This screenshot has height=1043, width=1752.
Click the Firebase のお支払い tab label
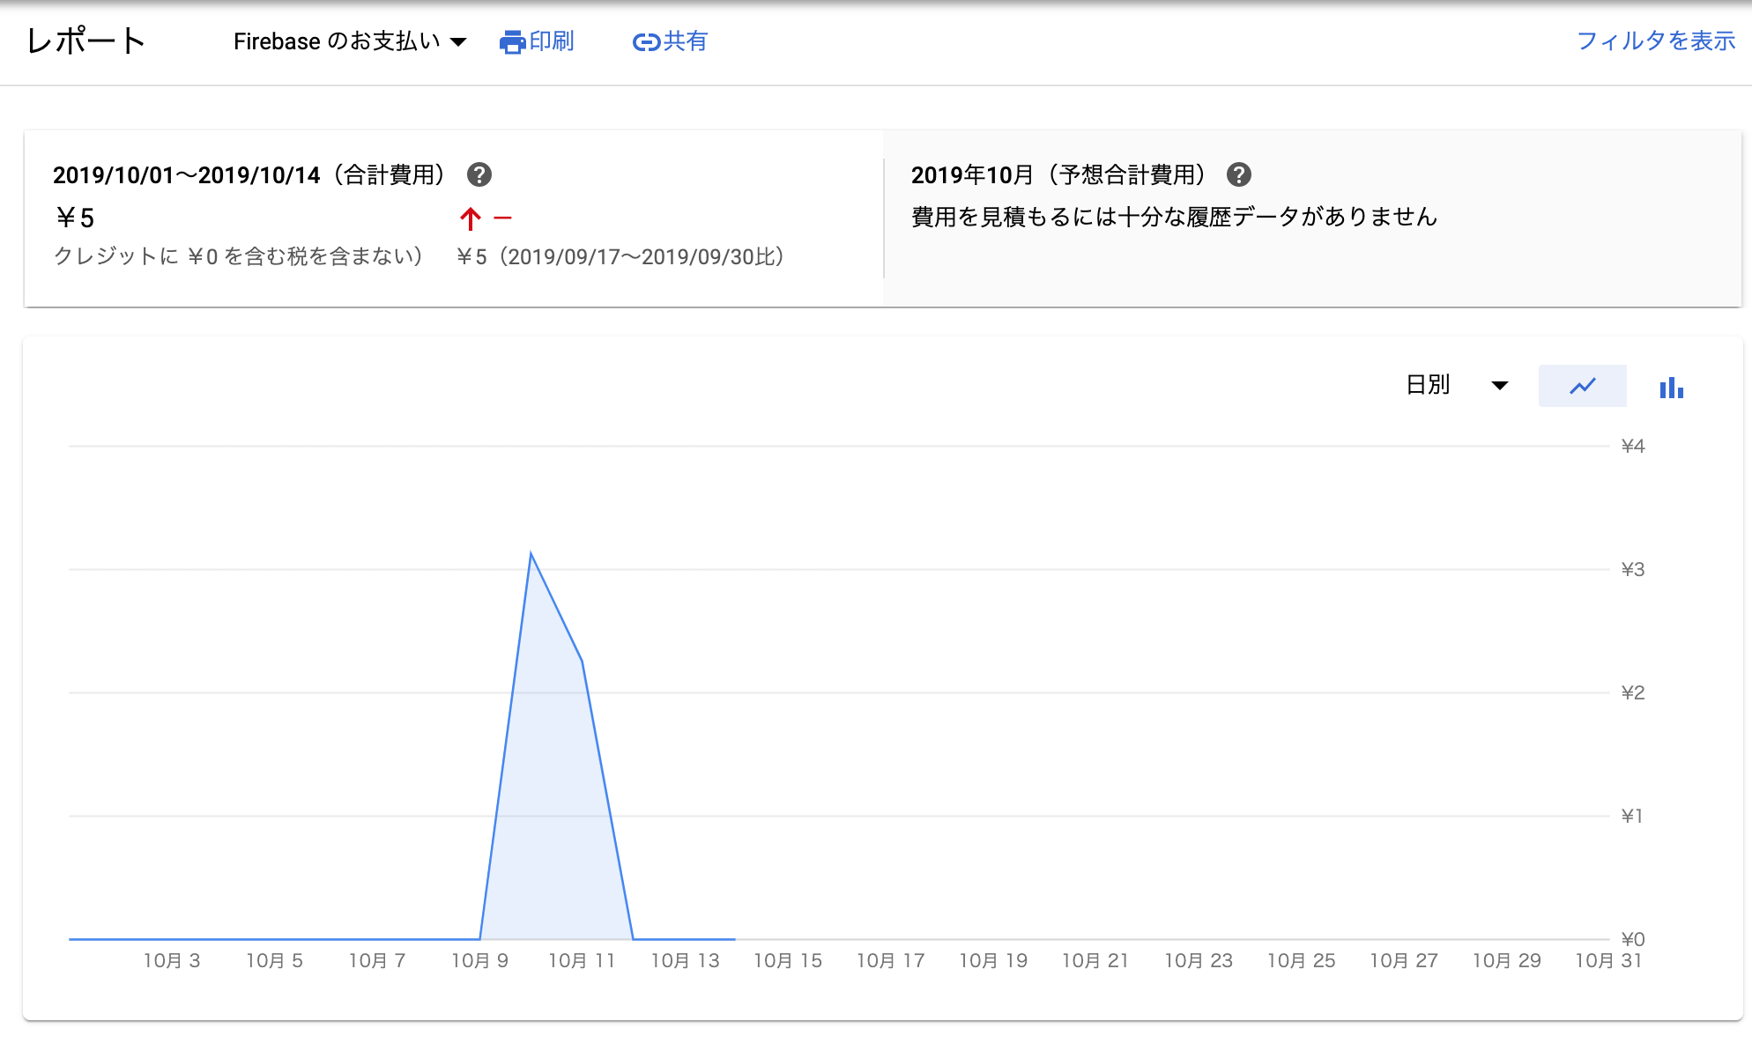tap(335, 41)
